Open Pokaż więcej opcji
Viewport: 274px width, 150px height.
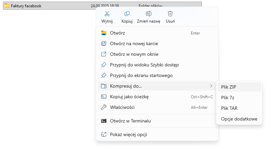[128, 134]
